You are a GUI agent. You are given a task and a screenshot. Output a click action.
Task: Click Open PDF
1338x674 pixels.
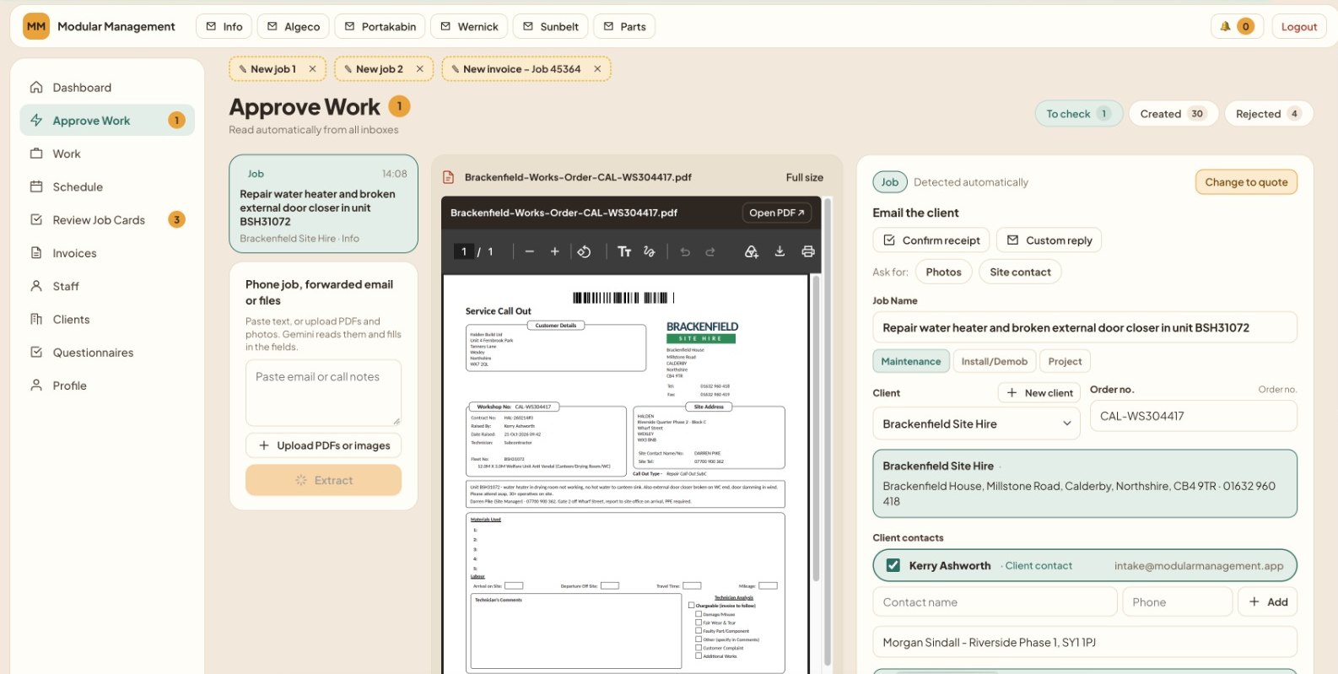click(x=776, y=213)
